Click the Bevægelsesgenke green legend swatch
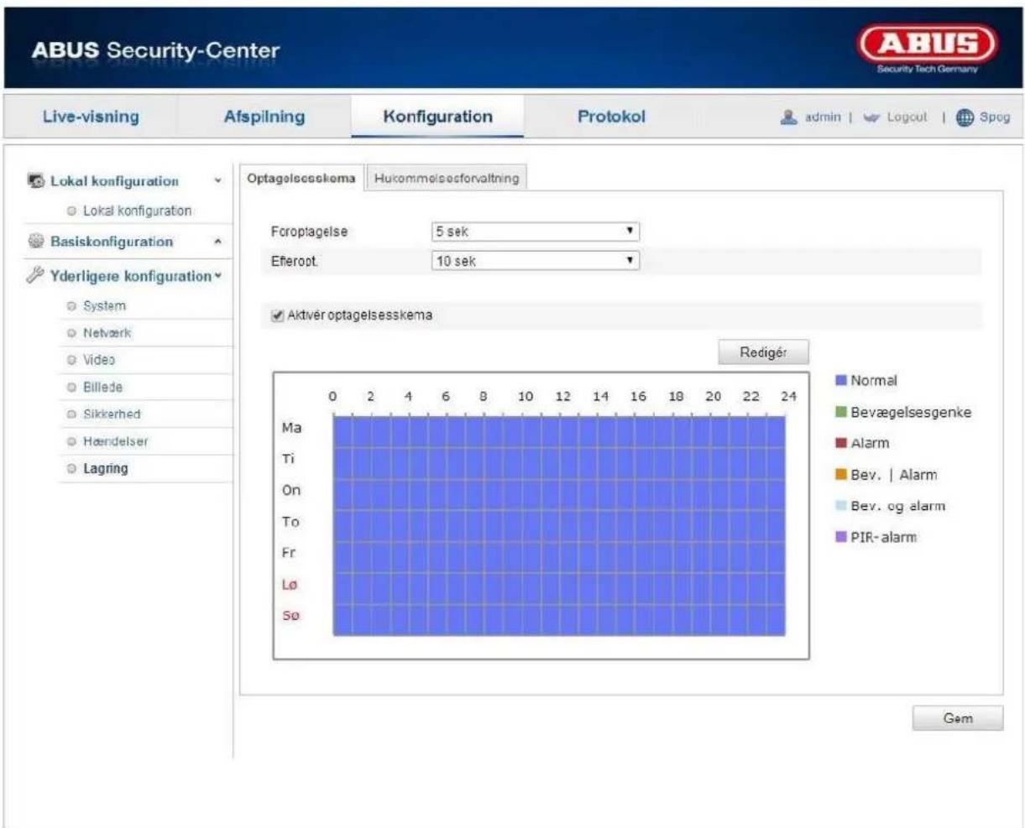 click(x=840, y=412)
